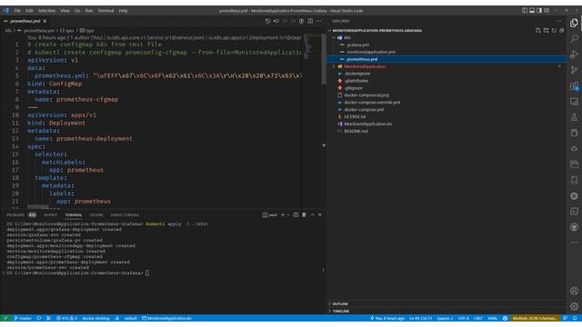Change CRLF end of line sequence

point(477,318)
